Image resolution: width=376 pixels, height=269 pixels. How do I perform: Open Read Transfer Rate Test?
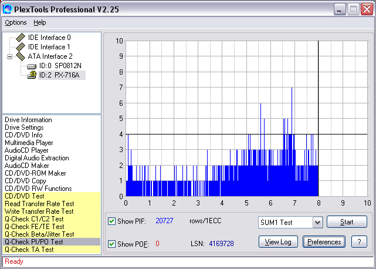pyautogui.click(x=39, y=204)
